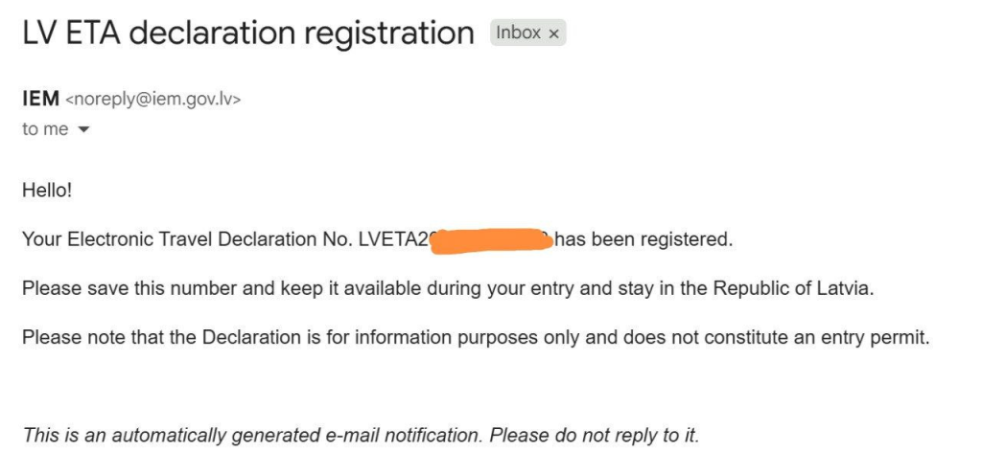Image resolution: width=982 pixels, height=475 pixels.
Task: Click the "Hello!" greeting line
Action: (x=47, y=190)
